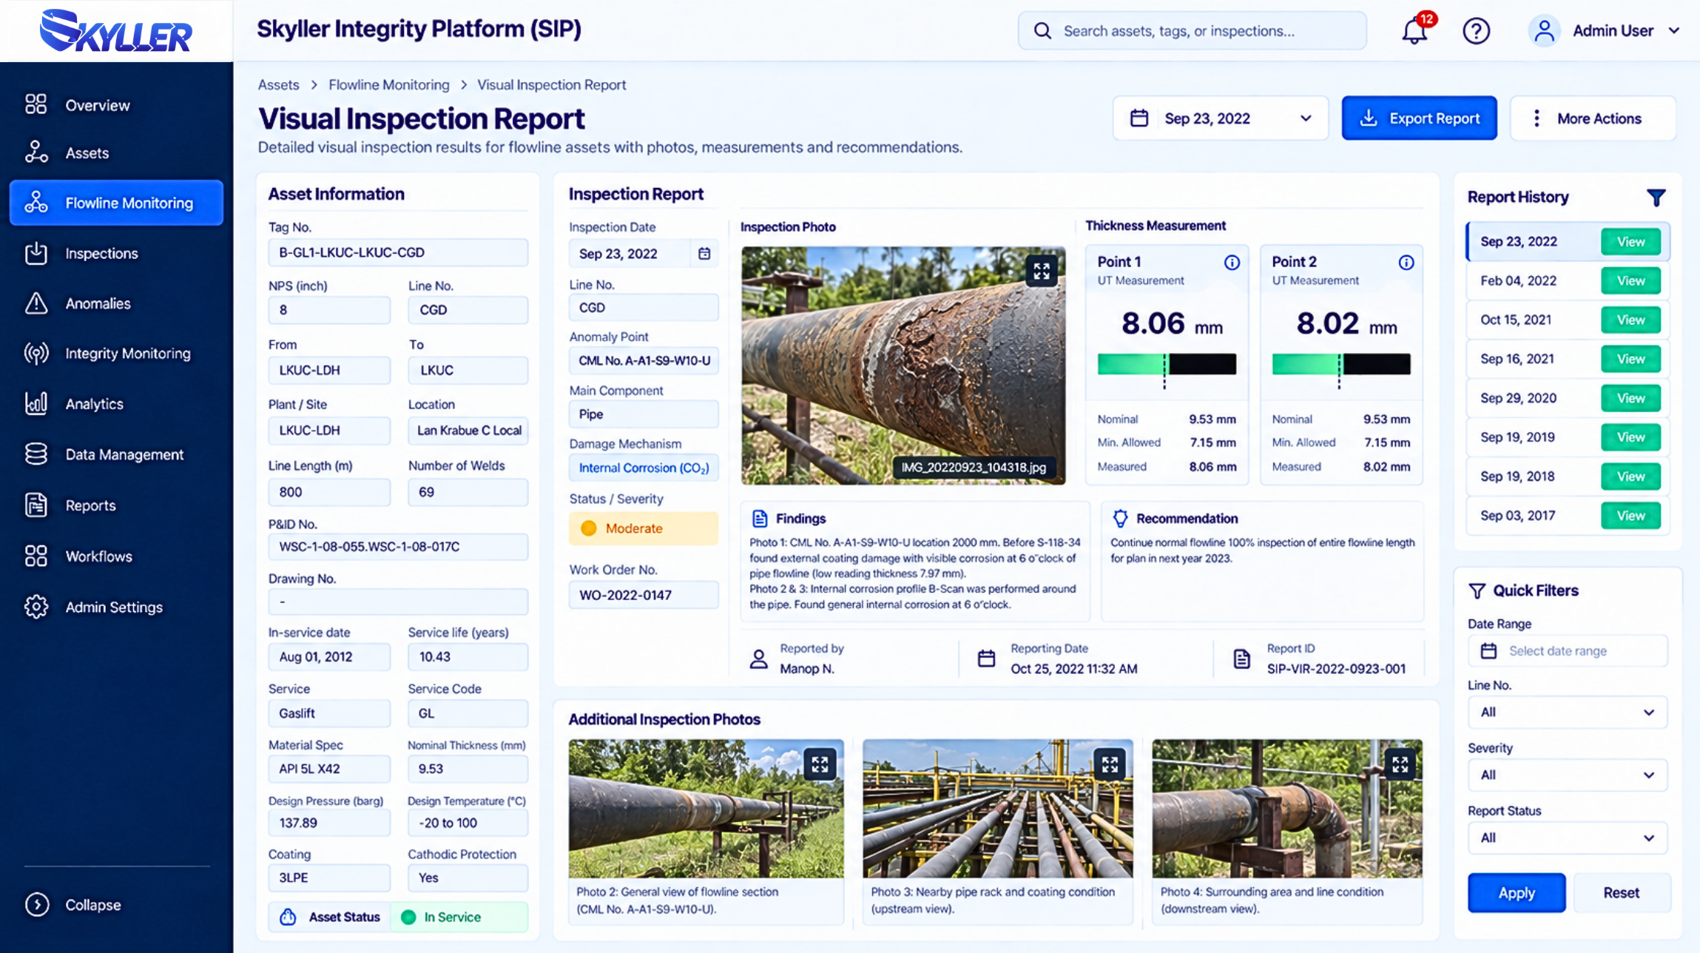This screenshot has height=953, width=1700.
Task: View the Feb 04, 2022 report
Action: 1630,281
